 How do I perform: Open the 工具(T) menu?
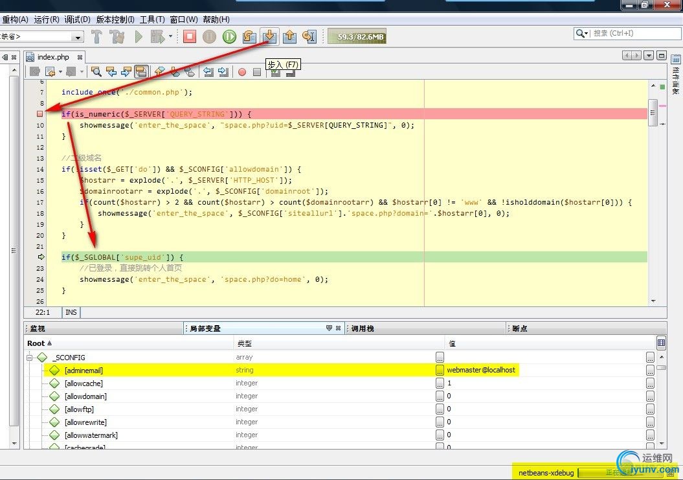point(152,19)
